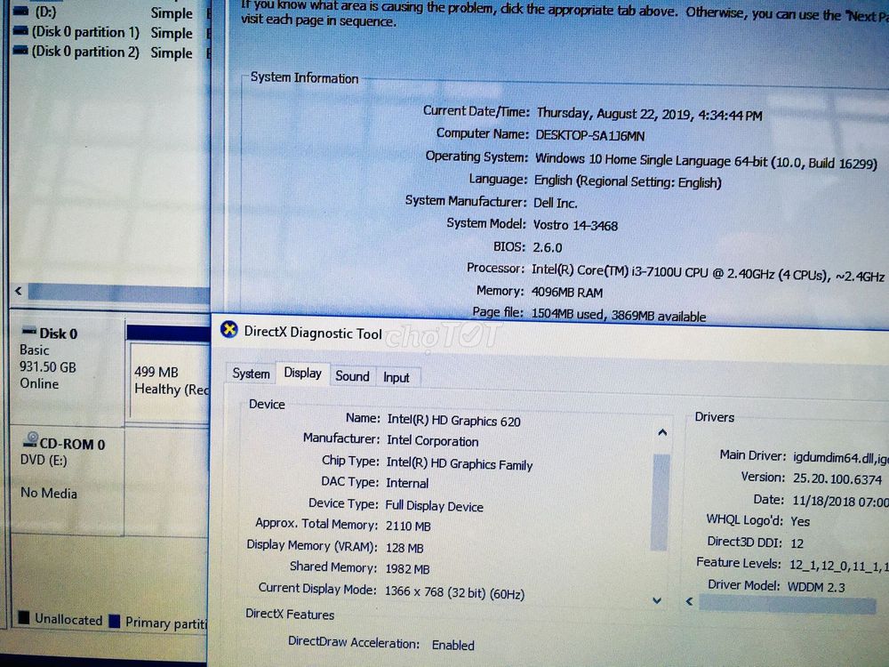This screenshot has height=667, width=889.
Task: Click the Full Display Device value
Action: coord(435,506)
